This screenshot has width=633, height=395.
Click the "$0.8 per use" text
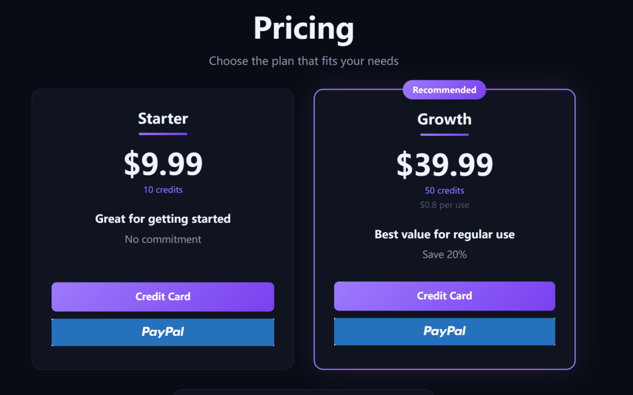(x=444, y=205)
